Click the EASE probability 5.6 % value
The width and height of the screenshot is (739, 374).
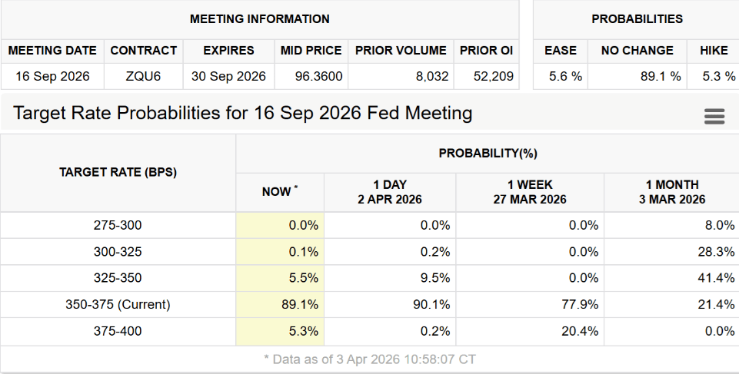560,76
